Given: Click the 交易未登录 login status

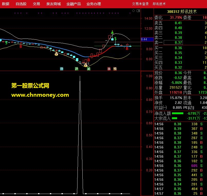Looking at the screenshot, I should [x=141, y=4].
